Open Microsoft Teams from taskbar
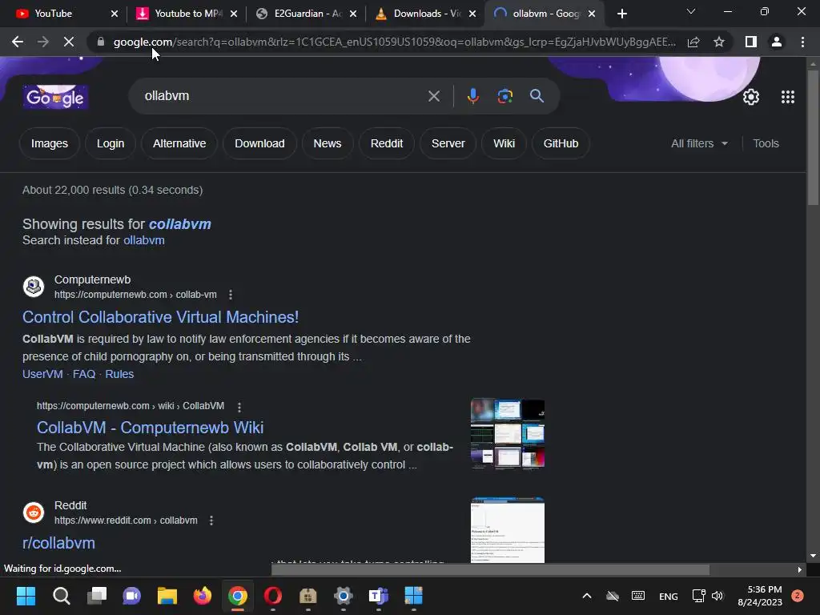 point(379,596)
